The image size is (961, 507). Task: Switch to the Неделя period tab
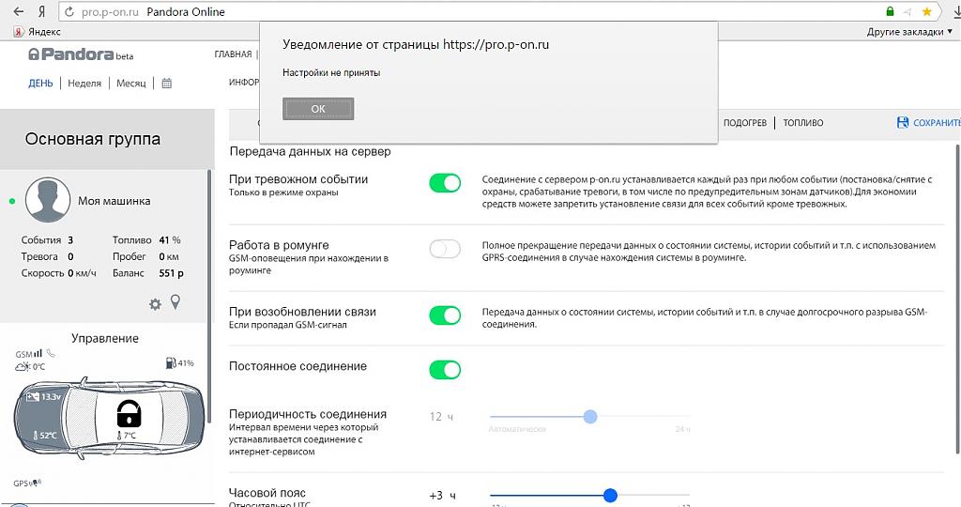pyautogui.click(x=84, y=84)
